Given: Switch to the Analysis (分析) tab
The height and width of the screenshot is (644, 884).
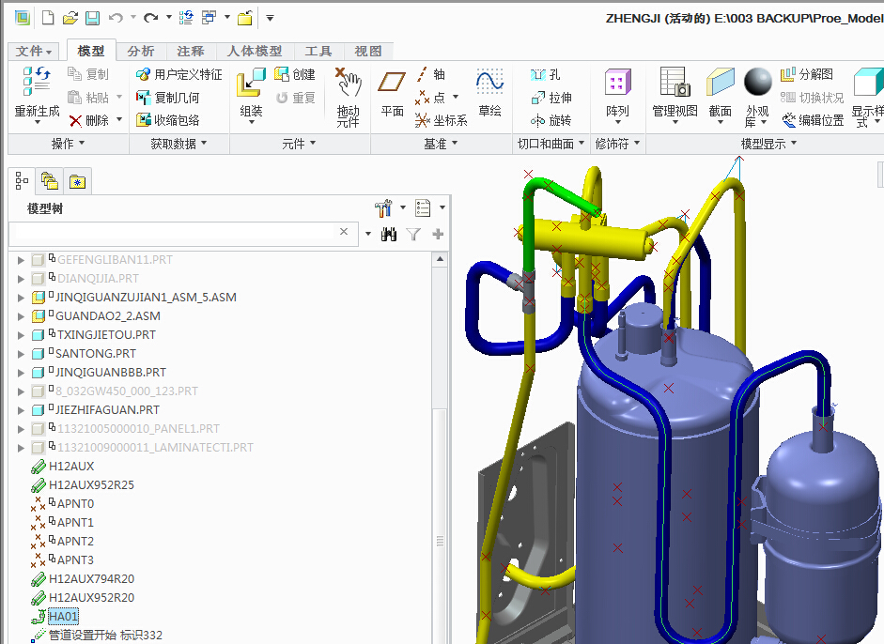Looking at the screenshot, I should click(141, 52).
